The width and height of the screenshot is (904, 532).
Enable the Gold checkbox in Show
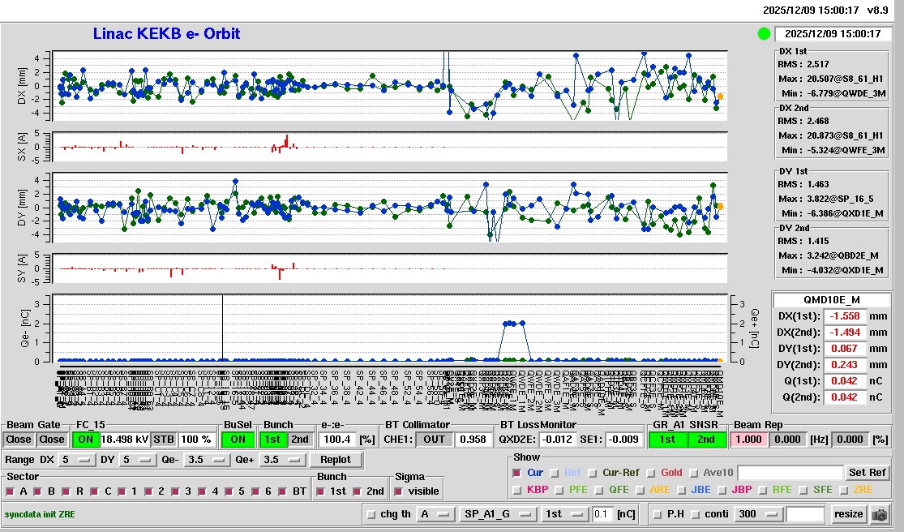(x=651, y=473)
